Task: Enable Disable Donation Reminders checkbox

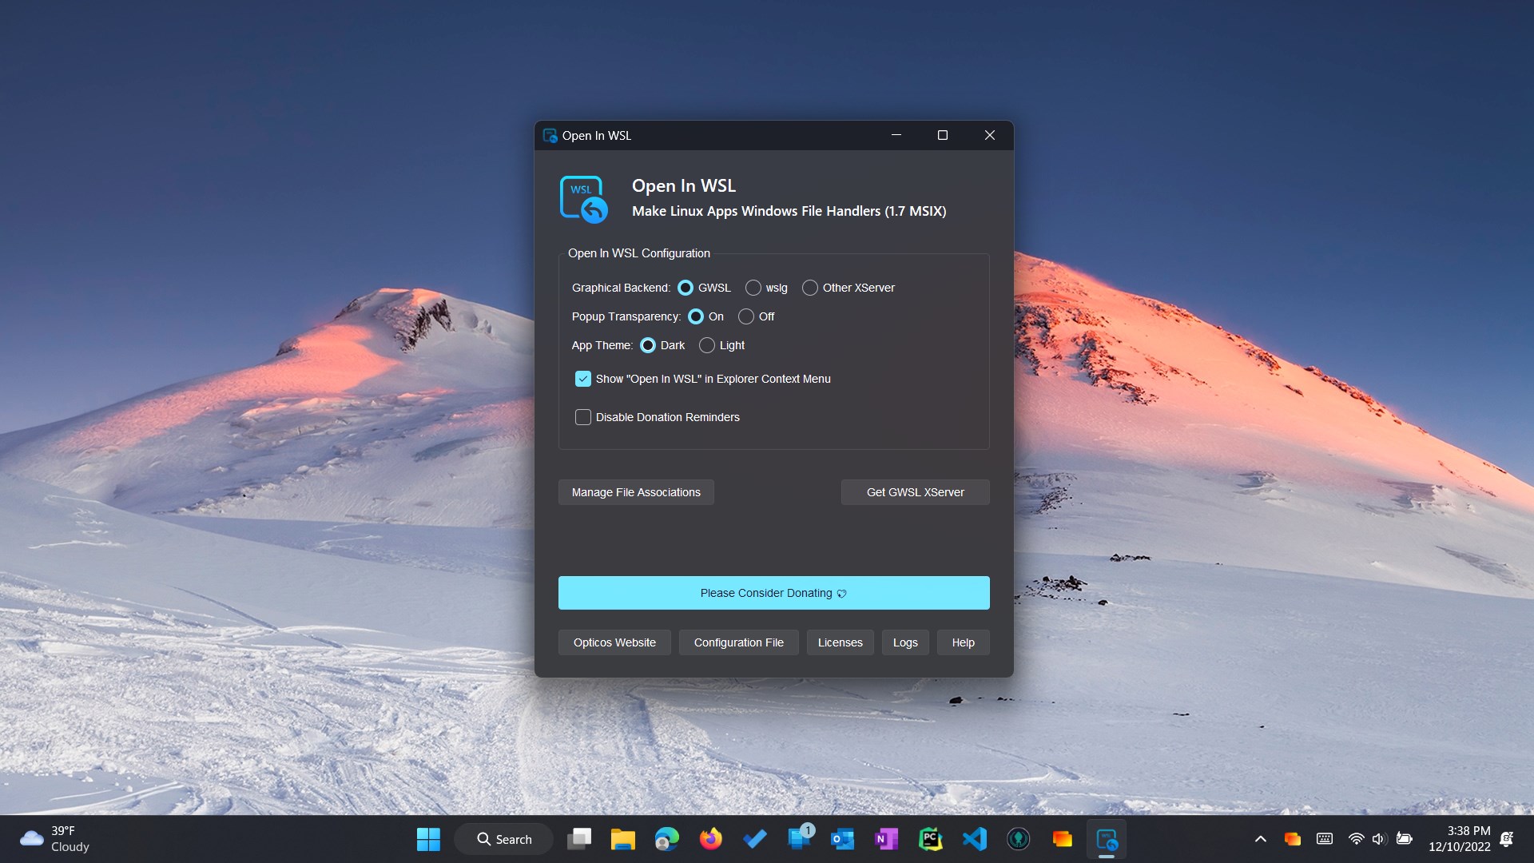Action: tap(583, 417)
